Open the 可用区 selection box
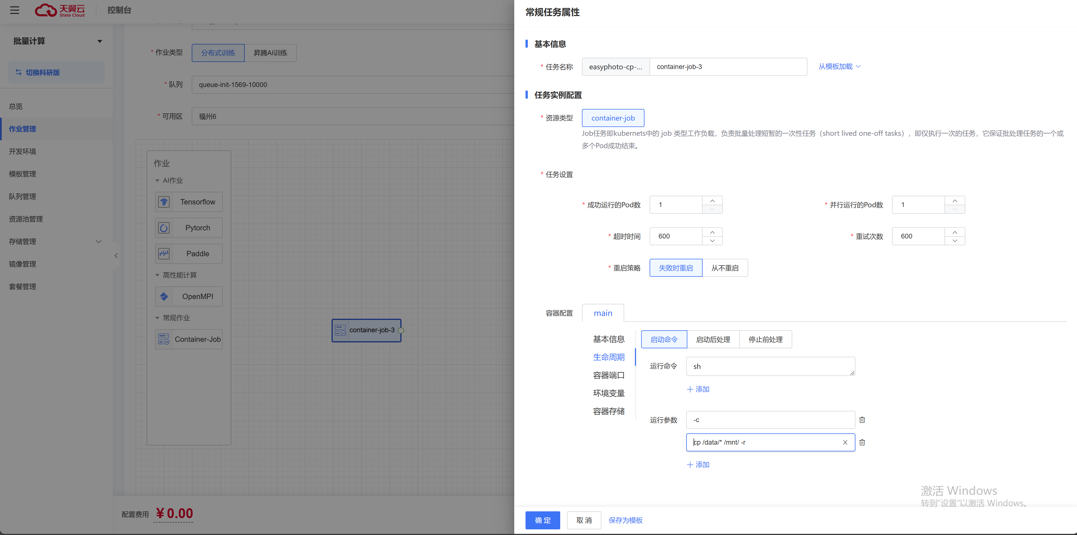Screen dimensions: 1077x535 pyautogui.click(x=352, y=117)
